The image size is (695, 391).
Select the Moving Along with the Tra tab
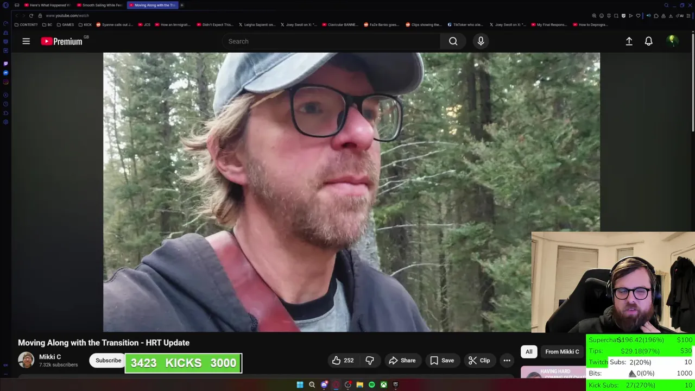click(152, 5)
